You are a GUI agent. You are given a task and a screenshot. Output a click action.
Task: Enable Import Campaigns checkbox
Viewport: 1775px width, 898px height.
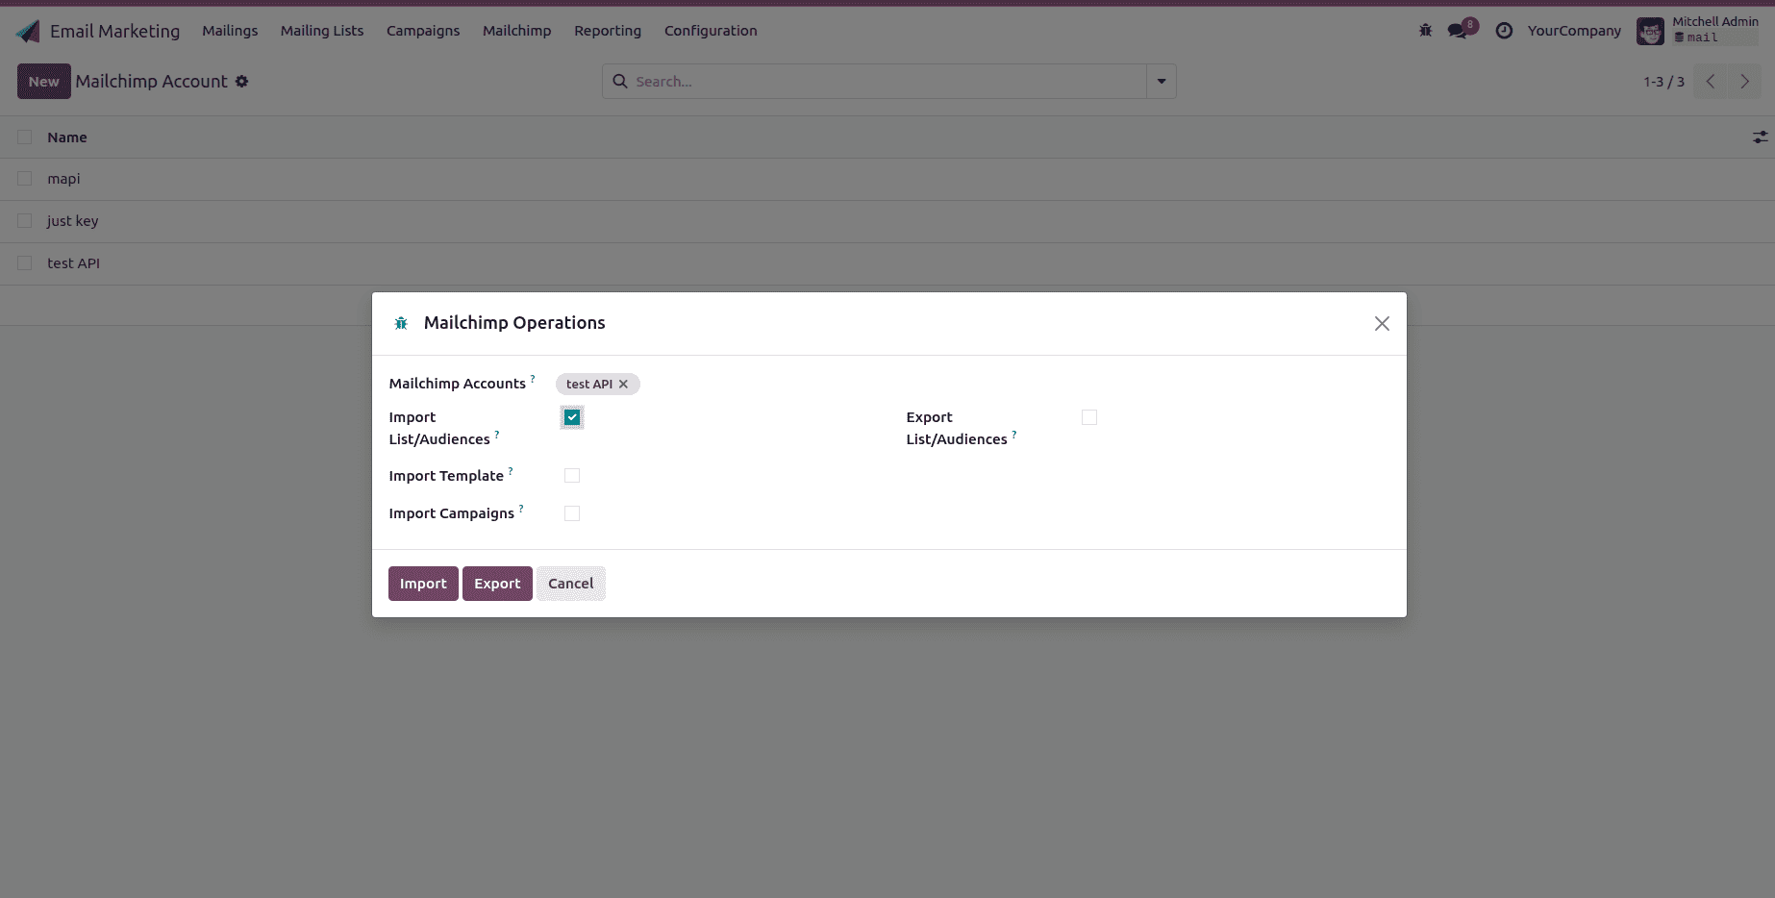tap(572, 513)
